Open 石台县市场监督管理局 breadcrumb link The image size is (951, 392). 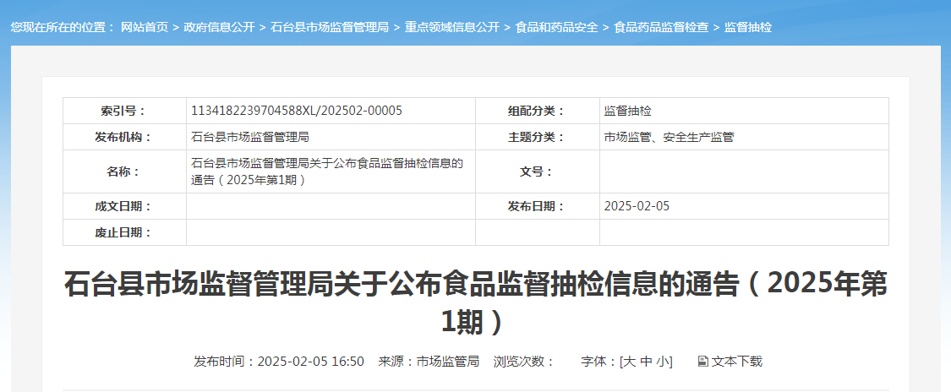(330, 27)
